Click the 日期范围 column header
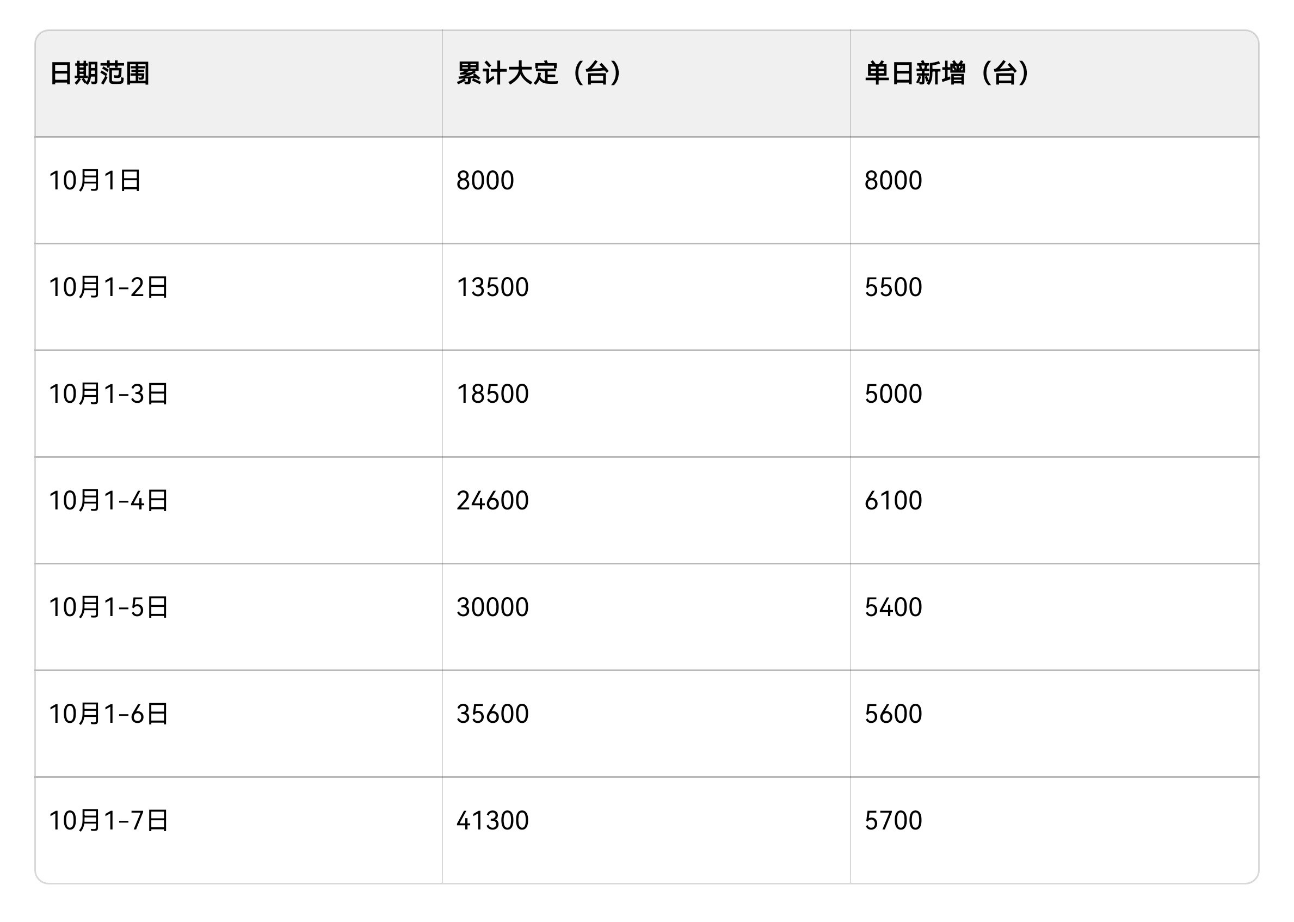Screen dimensions: 1294x922 (100, 74)
